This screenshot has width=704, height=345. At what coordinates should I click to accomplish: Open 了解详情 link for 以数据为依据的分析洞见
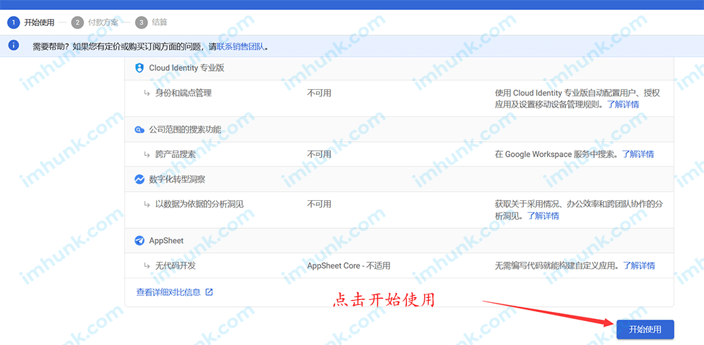[x=543, y=216]
